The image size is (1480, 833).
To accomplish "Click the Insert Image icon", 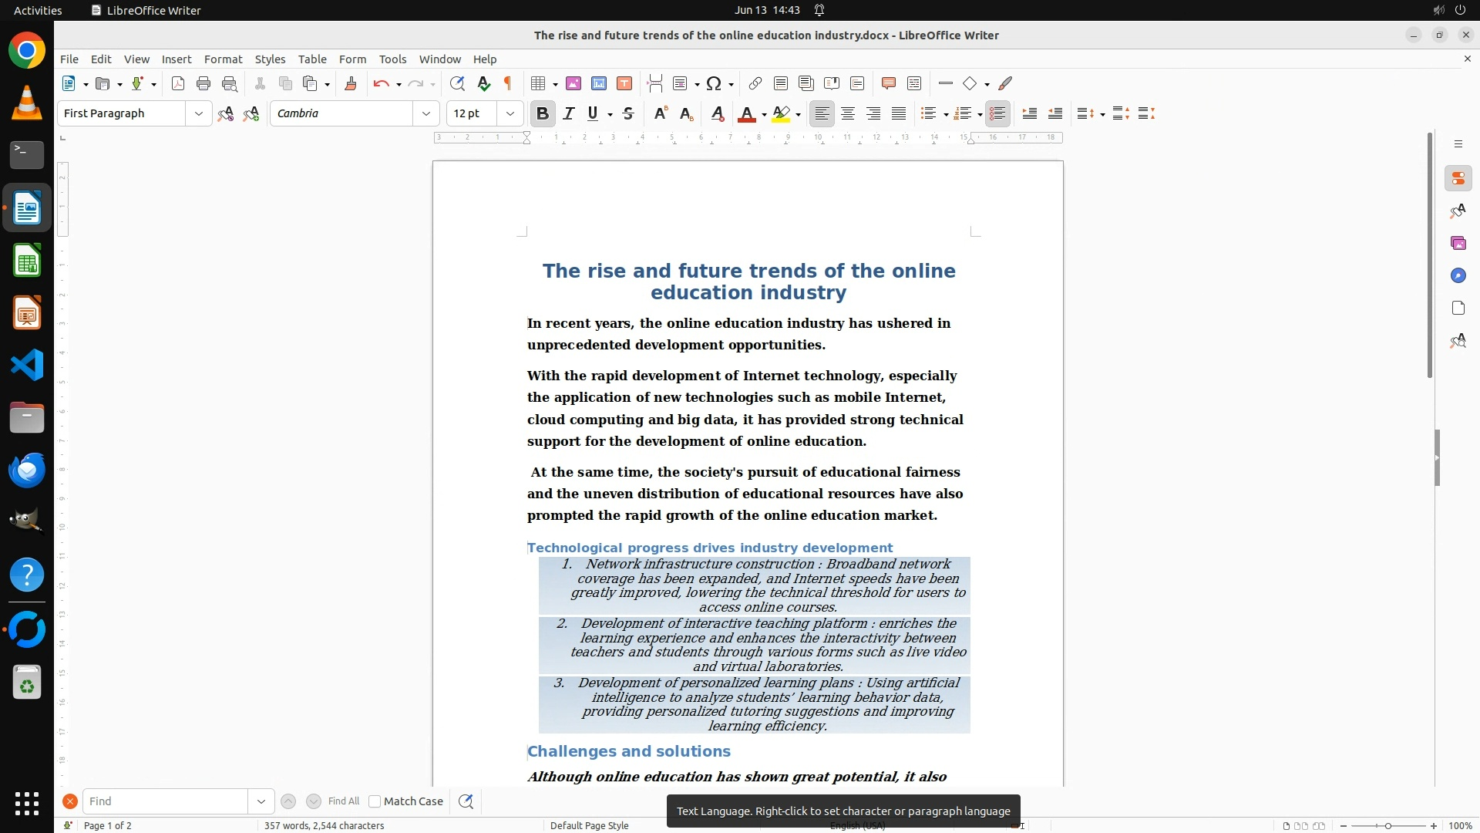I will click(573, 84).
